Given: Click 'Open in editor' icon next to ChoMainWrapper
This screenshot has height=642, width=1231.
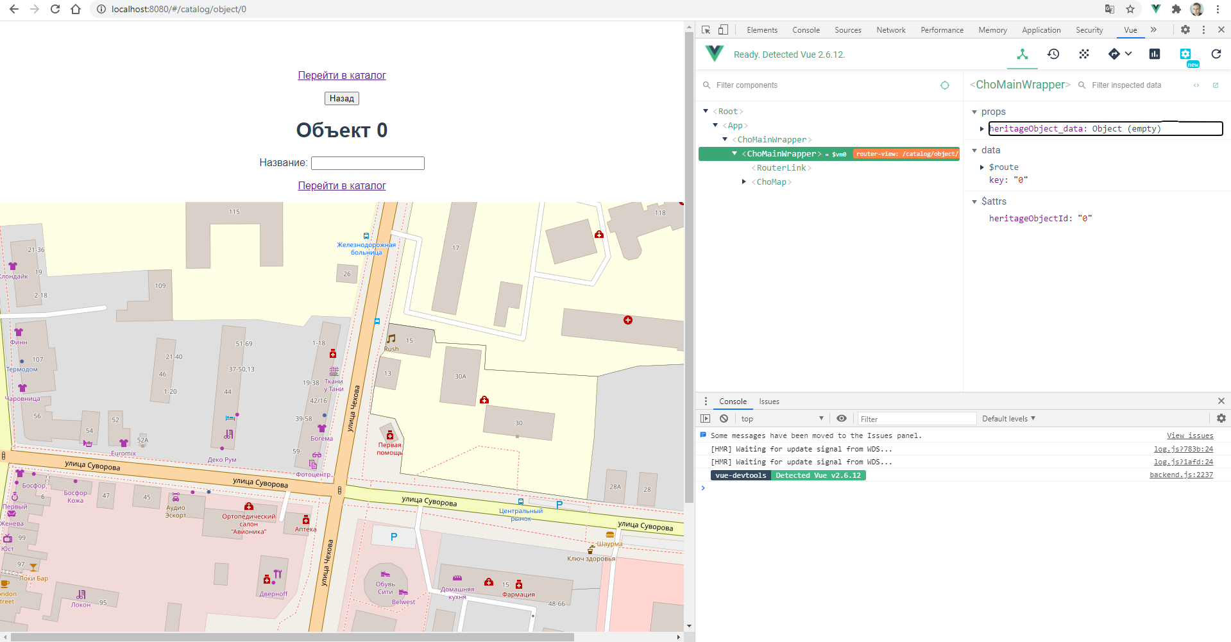Looking at the screenshot, I should (1216, 85).
